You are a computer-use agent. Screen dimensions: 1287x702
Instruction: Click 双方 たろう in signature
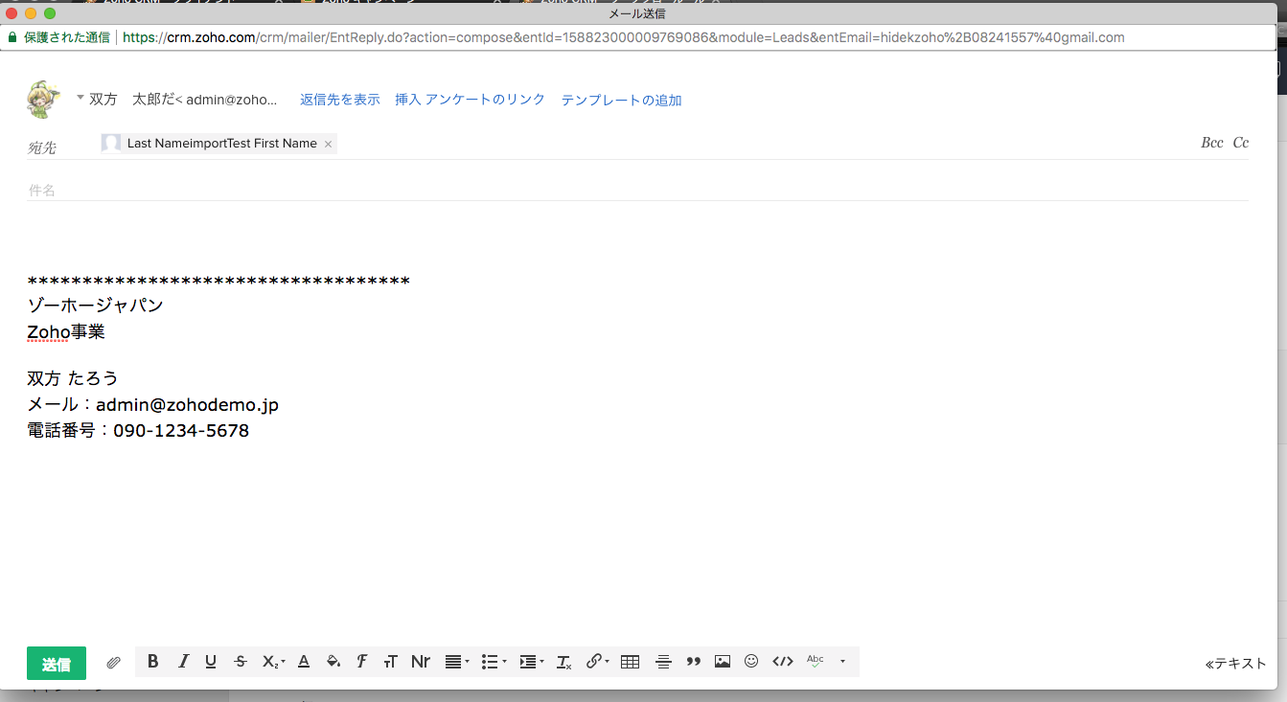(x=73, y=378)
